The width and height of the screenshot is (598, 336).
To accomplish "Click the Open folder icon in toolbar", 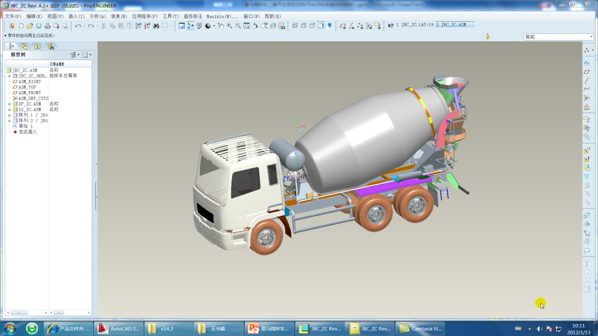I will (x=30, y=26).
